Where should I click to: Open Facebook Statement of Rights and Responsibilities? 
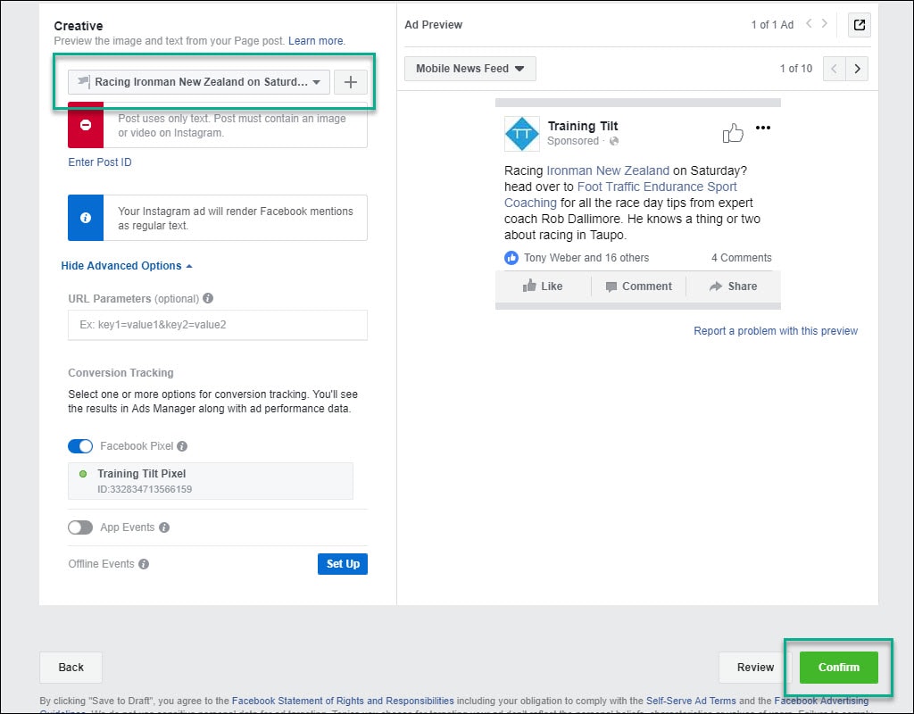tap(343, 701)
